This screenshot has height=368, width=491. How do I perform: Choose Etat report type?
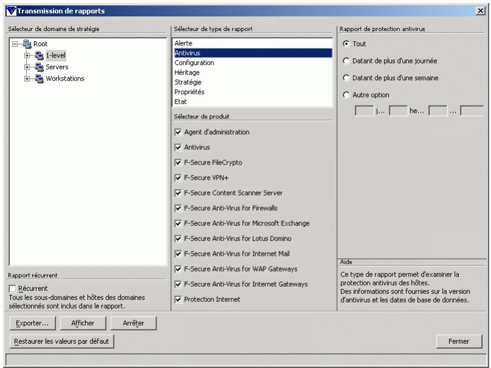252,101
